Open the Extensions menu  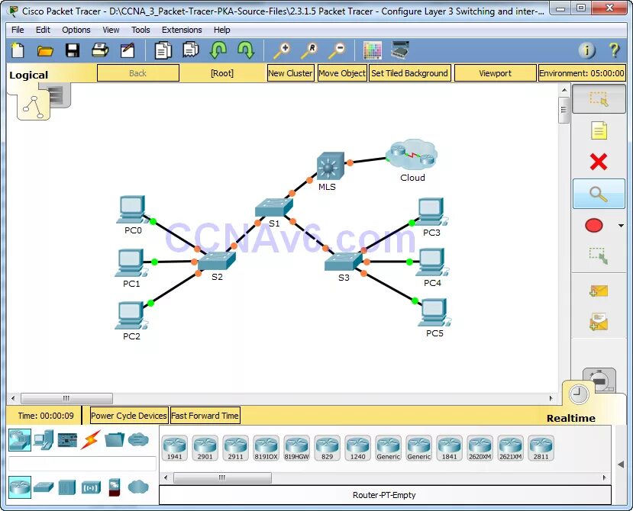pyautogui.click(x=182, y=30)
